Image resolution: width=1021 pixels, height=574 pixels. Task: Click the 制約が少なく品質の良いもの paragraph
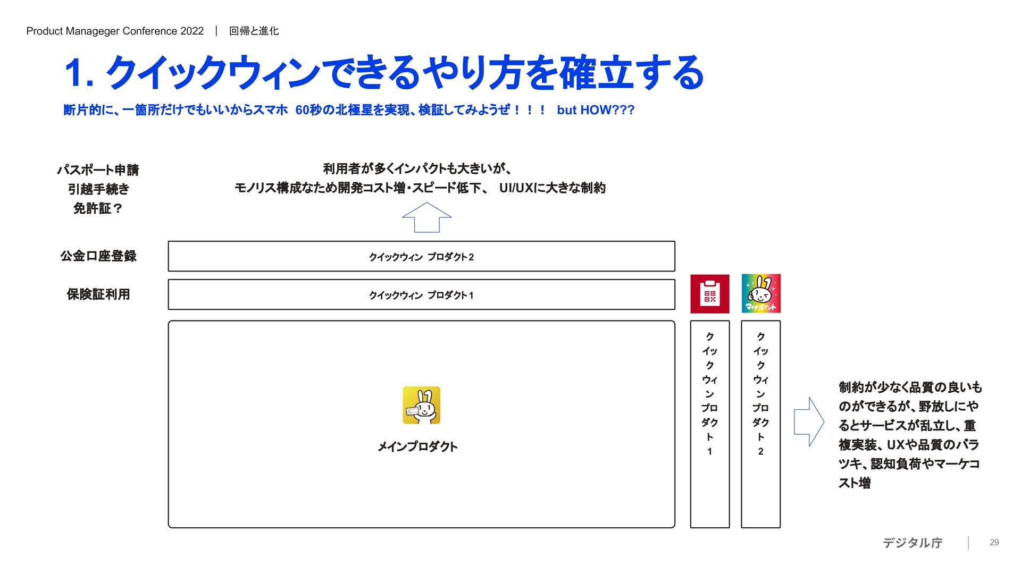pyautogui.click(x=909, y=435)
